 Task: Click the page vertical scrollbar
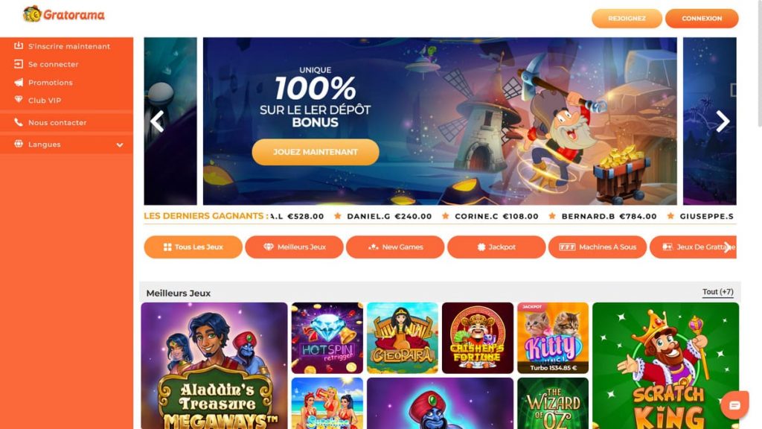pyautogui.click(x=758, y=63)
